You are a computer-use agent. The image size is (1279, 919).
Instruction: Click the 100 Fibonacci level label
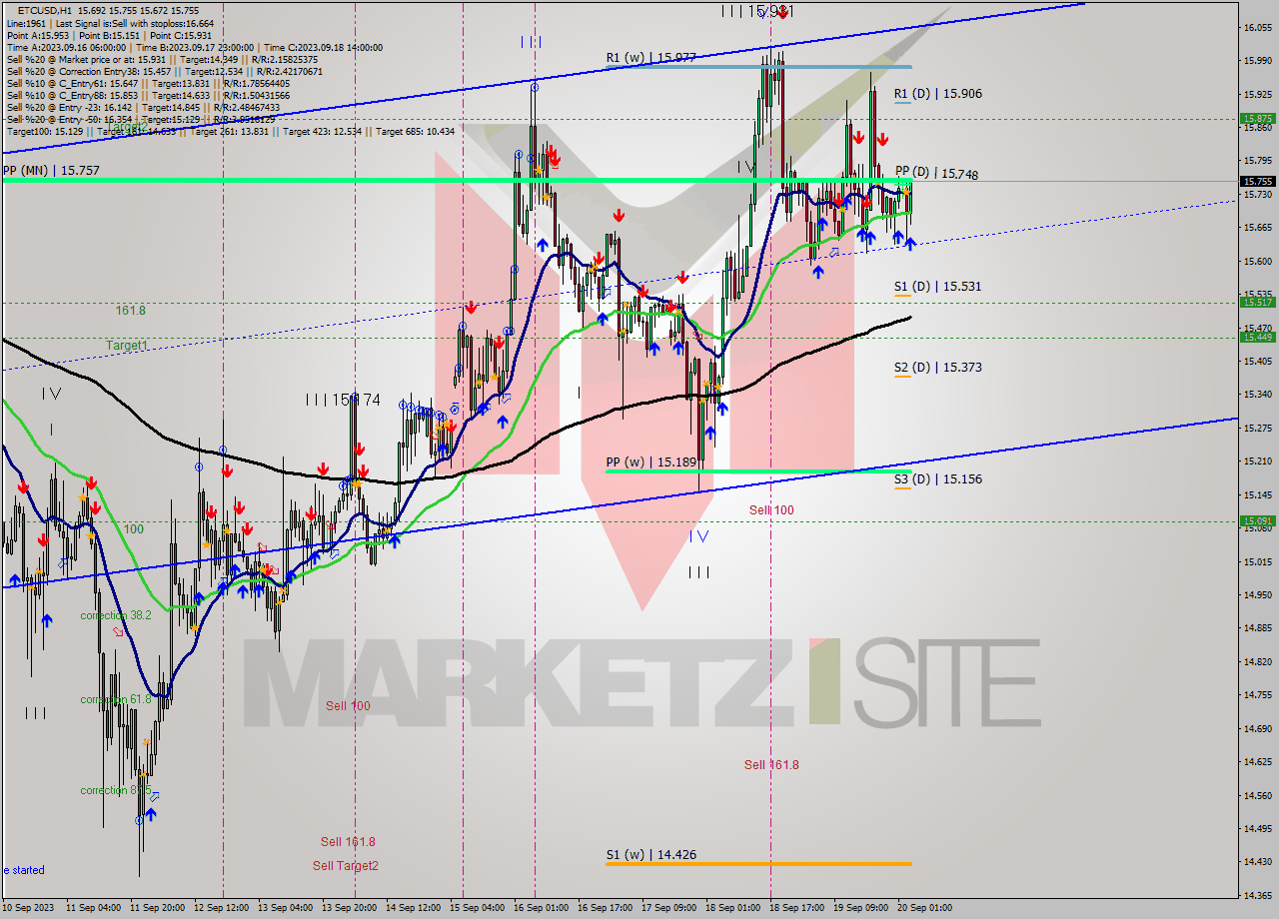click(x=134, y=529)
